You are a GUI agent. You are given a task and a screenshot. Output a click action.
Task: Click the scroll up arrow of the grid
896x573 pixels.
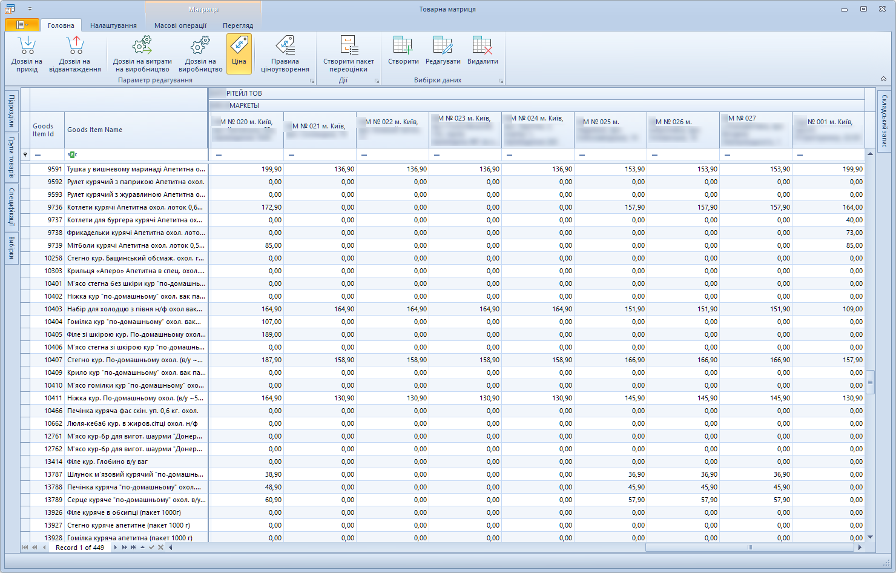871,154
